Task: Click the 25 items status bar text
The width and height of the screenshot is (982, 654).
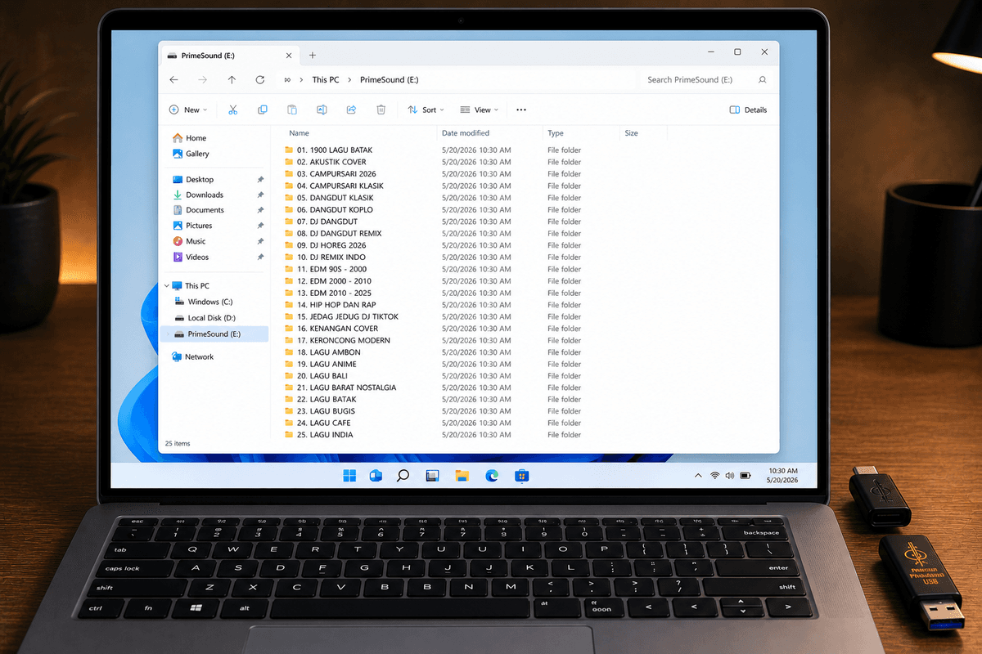Action: point(178,444)
